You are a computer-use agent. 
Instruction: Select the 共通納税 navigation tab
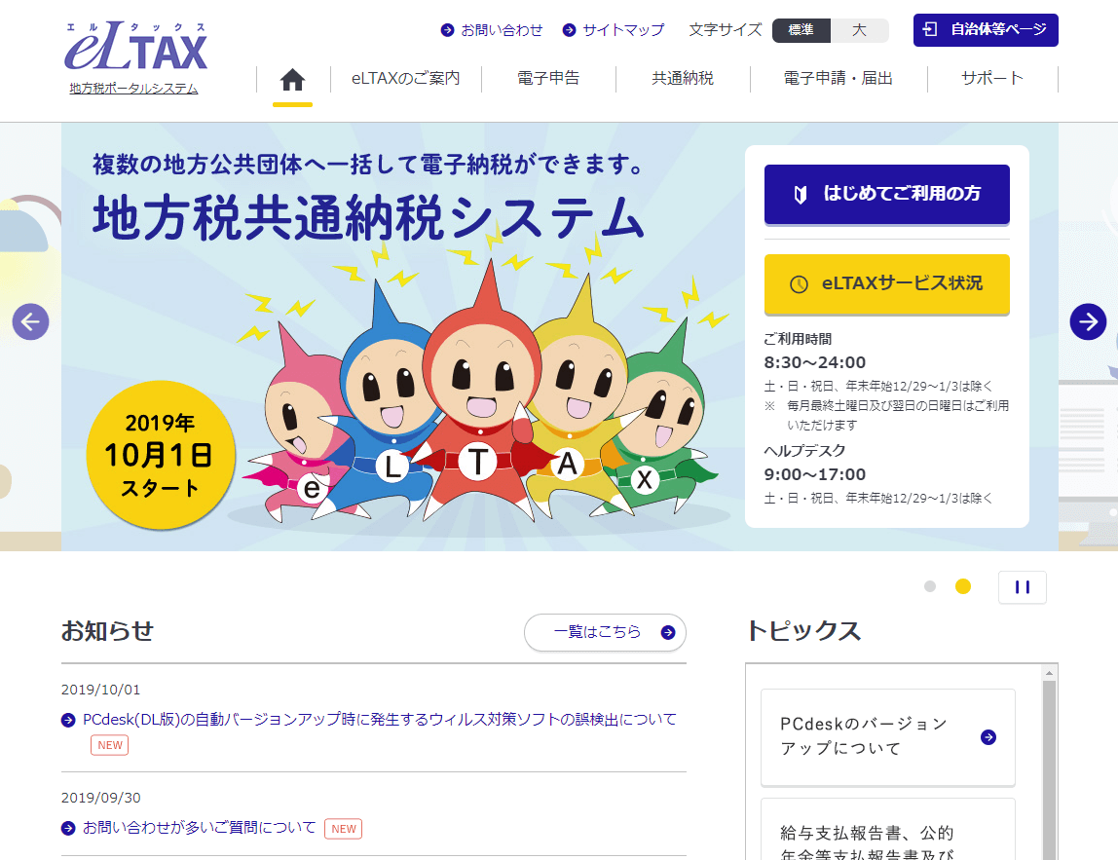click(x=682, y=79)
